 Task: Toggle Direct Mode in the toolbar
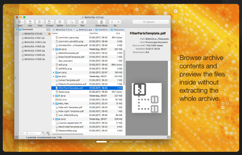[x=101, y=22]
